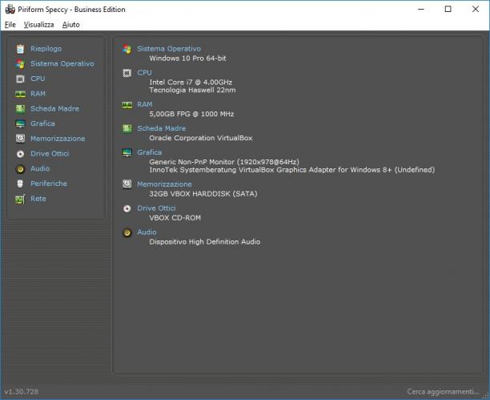
Task: Click Grafica heading link in summary
Action: (150, 152)
